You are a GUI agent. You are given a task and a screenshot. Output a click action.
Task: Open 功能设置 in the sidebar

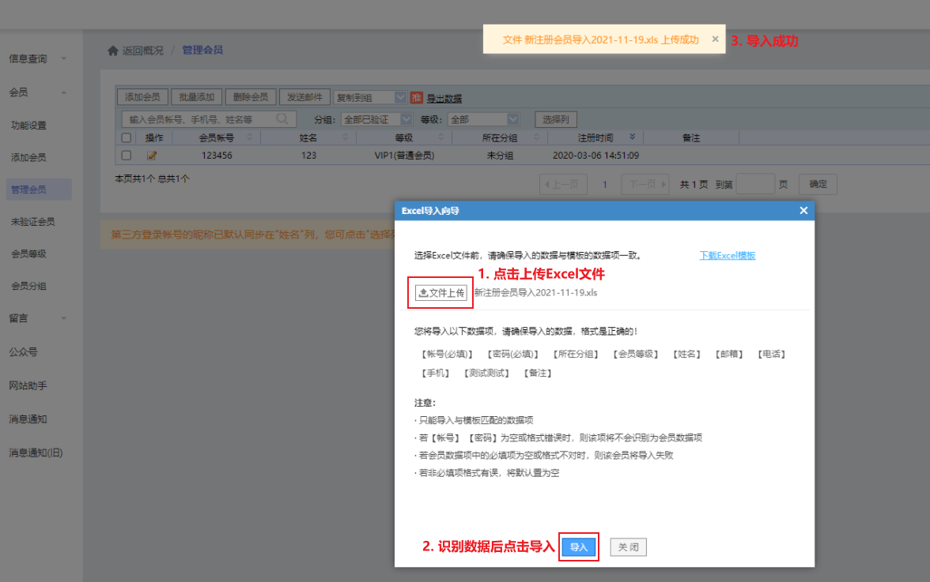coord(28,126)
